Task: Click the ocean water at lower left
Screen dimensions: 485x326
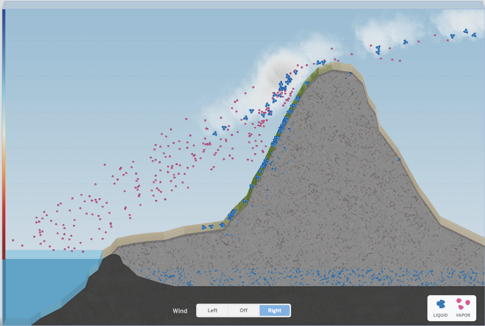Action: [x=42, y=277]
